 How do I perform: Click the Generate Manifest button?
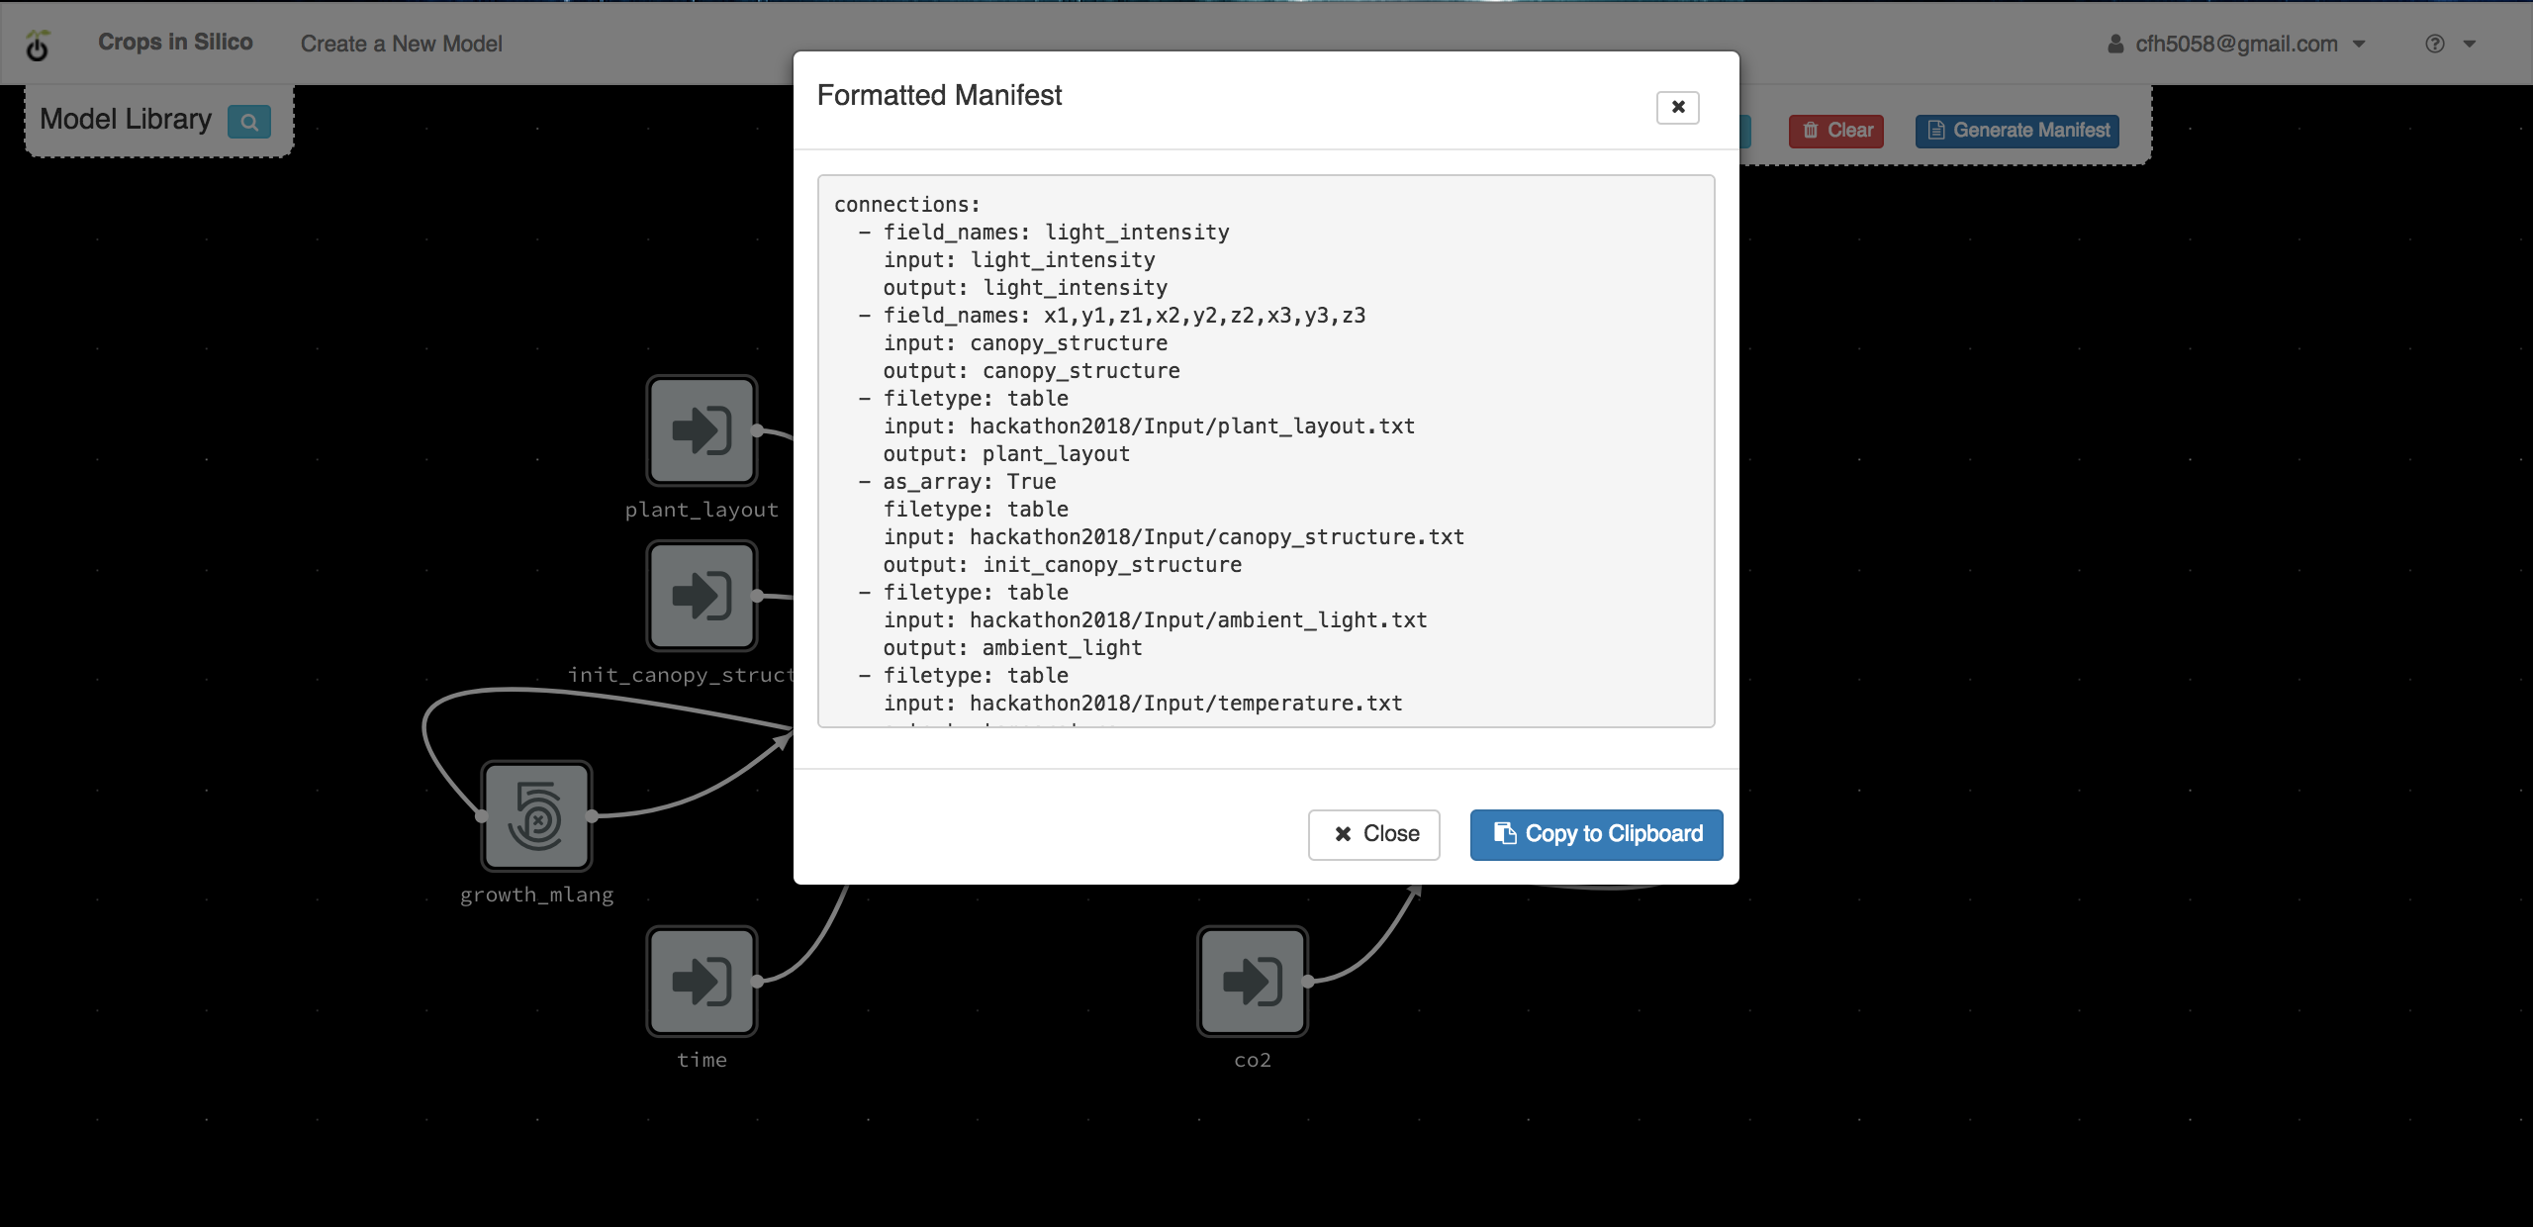(x=2017, y=131)
